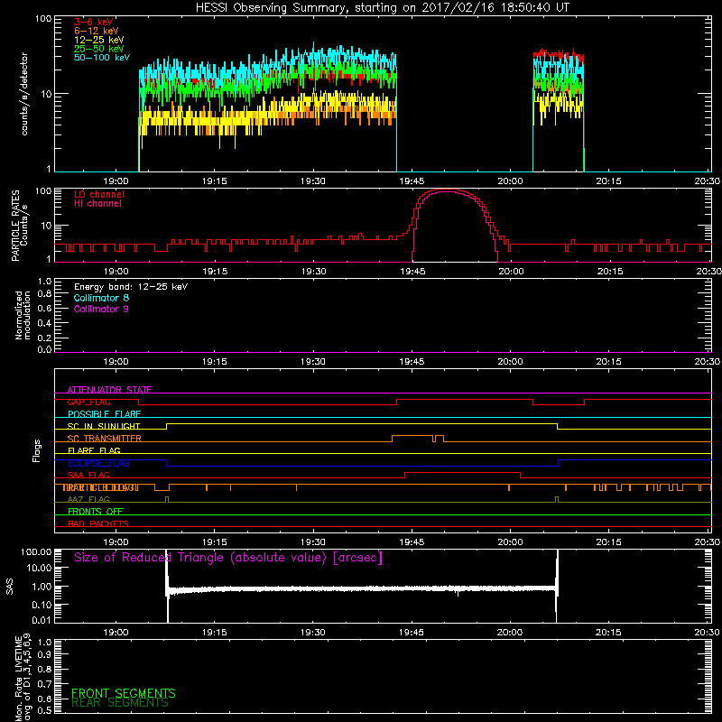722x722 pixels.
Task: Click the FRONTS_OFF flag label
Action: point(96,512)
